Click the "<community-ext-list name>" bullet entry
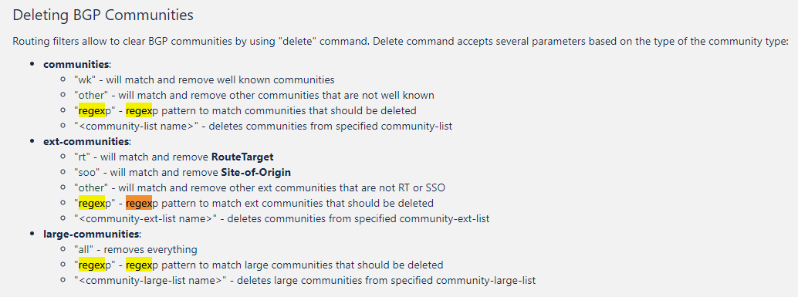 [x=282, y=218]
